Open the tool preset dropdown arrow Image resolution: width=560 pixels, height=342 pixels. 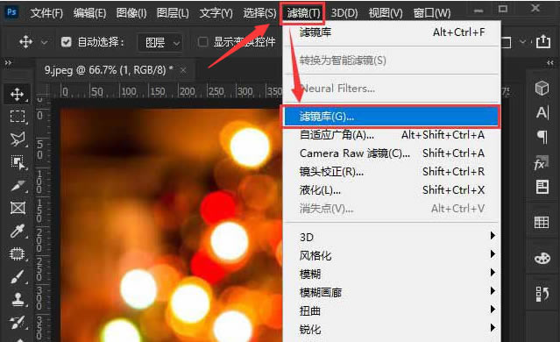[44, 42]
